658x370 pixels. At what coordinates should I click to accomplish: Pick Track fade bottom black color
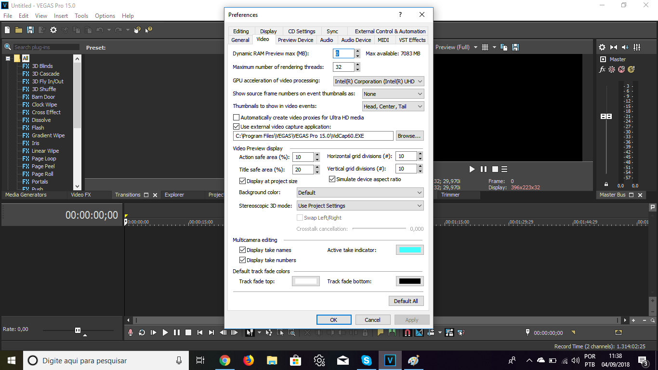[x=410, y=281]
